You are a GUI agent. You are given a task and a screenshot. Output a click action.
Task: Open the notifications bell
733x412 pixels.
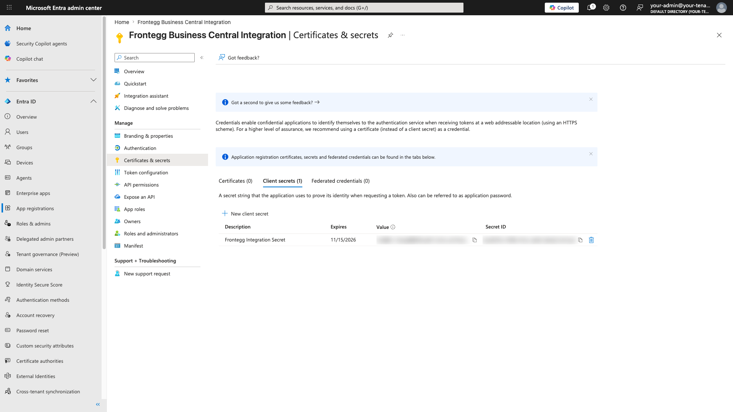pyautogui.click(x=590, y=8)
